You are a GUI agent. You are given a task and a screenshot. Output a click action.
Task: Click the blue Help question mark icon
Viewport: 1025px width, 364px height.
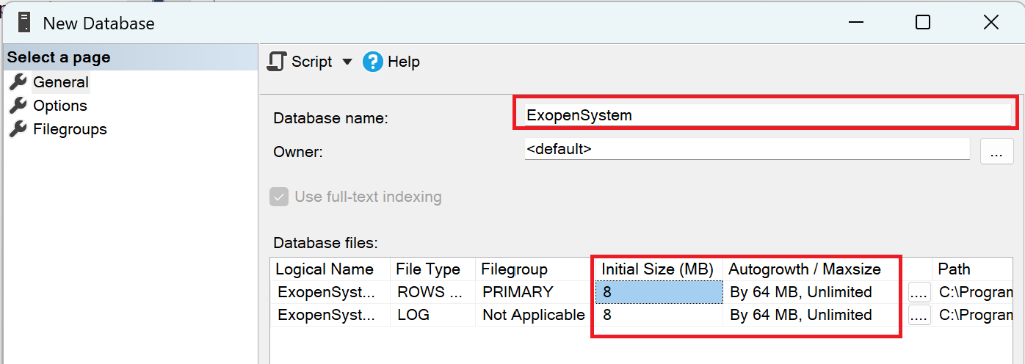[x=373, y=62]
